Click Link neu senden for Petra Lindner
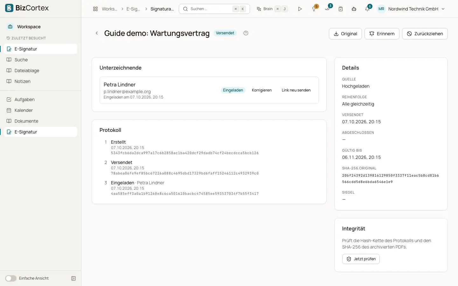 point(296,90)
